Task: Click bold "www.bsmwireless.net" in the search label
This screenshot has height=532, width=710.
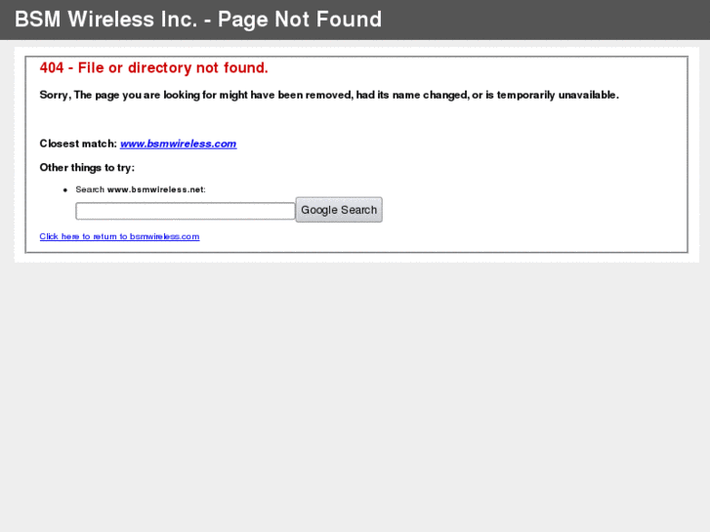Action: pos(155,189)
